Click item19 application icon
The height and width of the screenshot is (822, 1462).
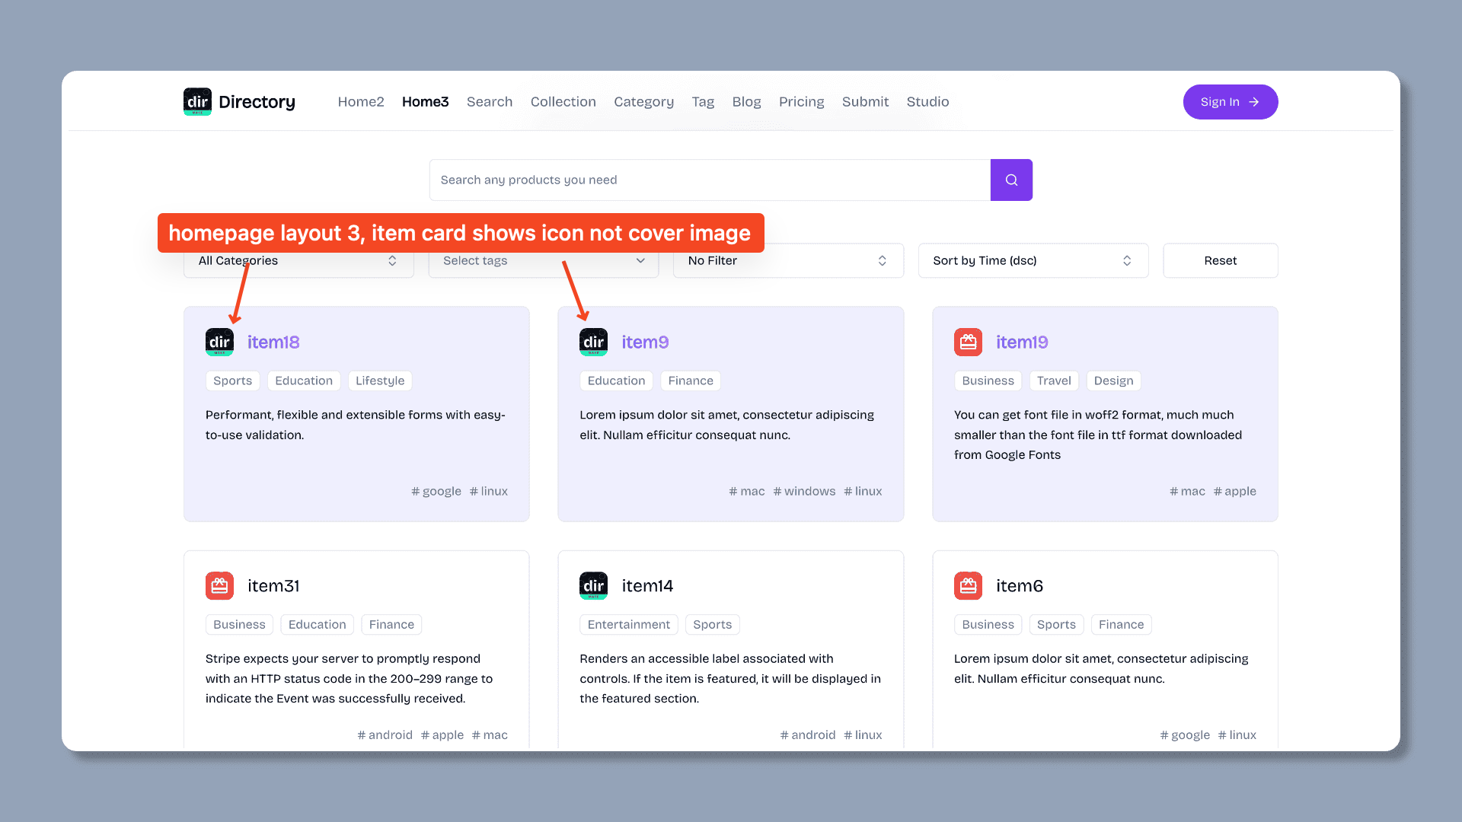click(968, 341)
